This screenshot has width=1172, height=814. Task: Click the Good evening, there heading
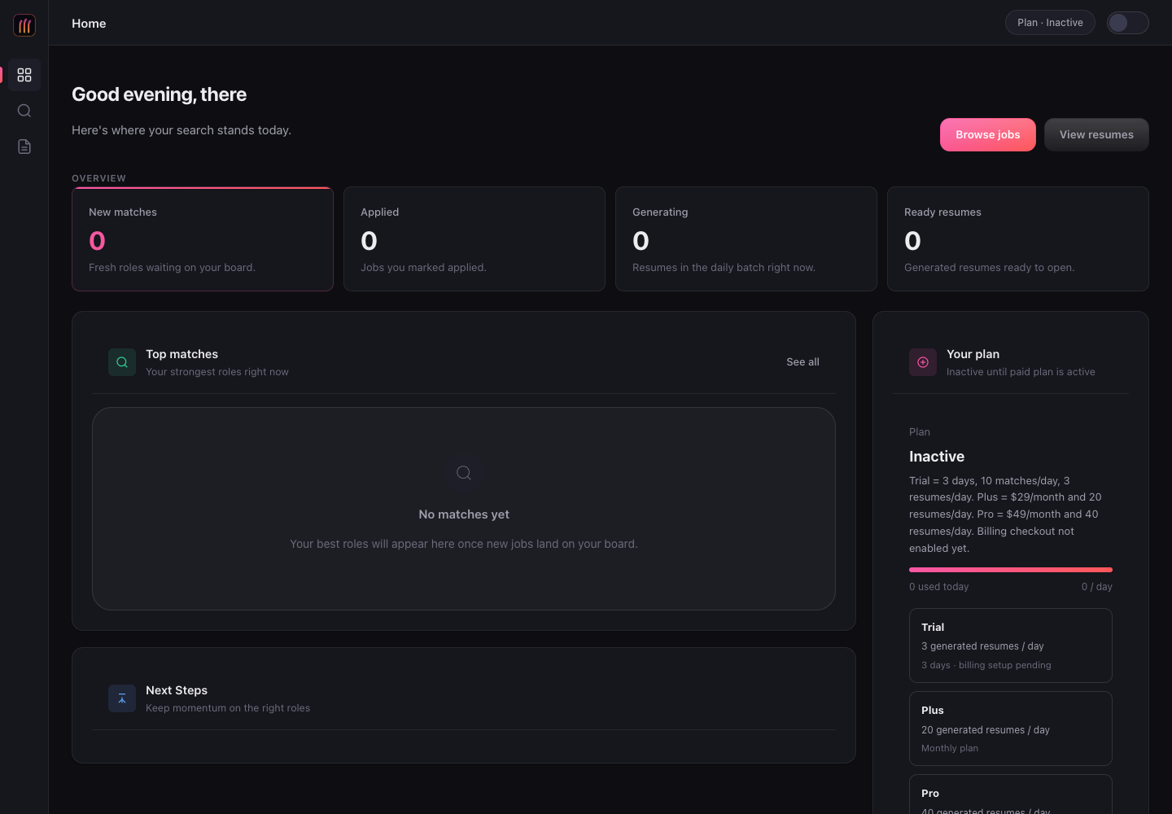pyautogui.click(x=159, y=94)
